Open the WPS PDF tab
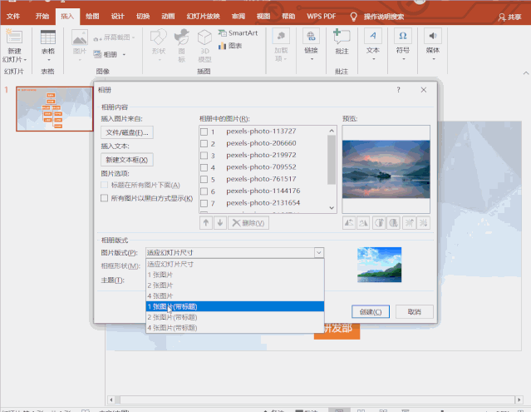Viewport: 531px width, 412px height. [321, 17]
